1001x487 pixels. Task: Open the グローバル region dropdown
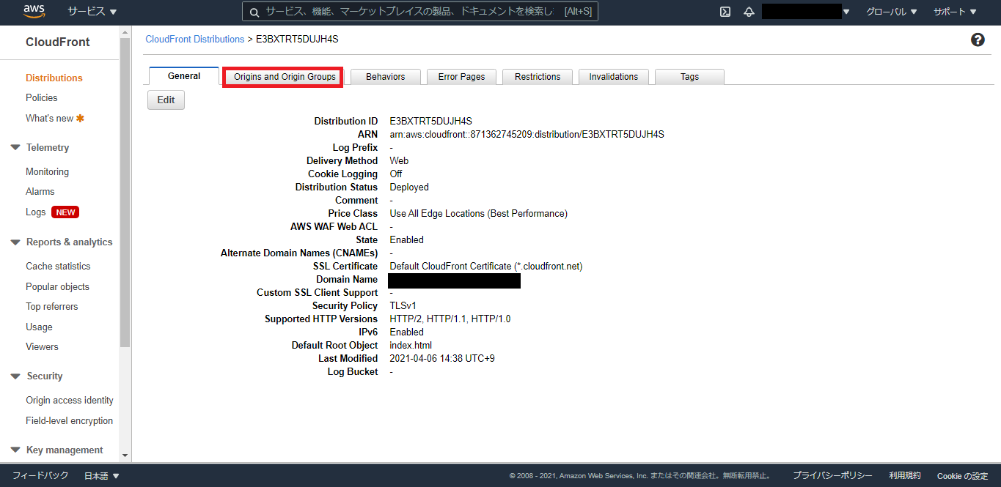891,12
